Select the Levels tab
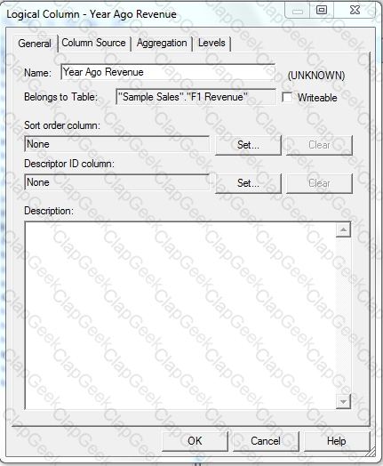The height and width of the screenshot is (466, 383). point(211,43)
